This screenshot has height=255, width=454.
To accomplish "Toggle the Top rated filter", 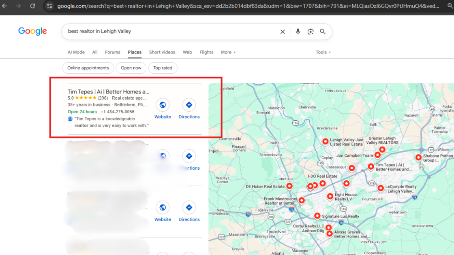I will 163,68.
